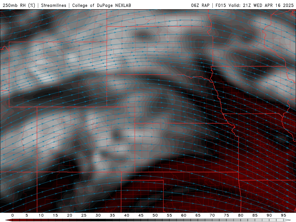Click the "55" label on the color scale

click(x=169, y=215)
